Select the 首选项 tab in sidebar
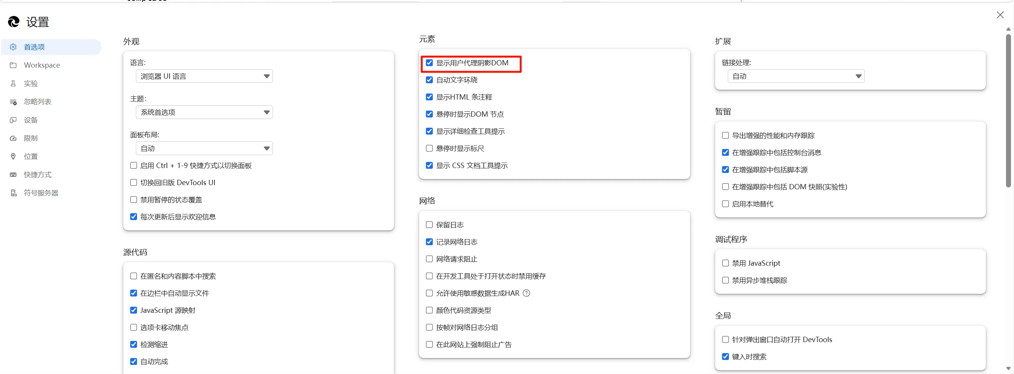 [x=35, y=47]
